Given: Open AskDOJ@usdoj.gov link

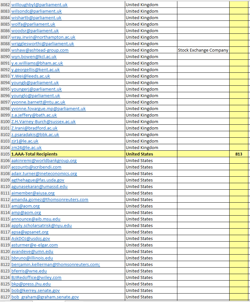Looking at the screenshot, I should pos(30,239).
